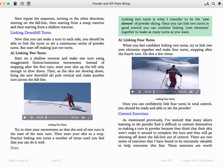Seek in Linking Four Turns video progress bar

click(165, 92)
